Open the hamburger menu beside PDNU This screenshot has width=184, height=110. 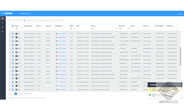point(2,13)
